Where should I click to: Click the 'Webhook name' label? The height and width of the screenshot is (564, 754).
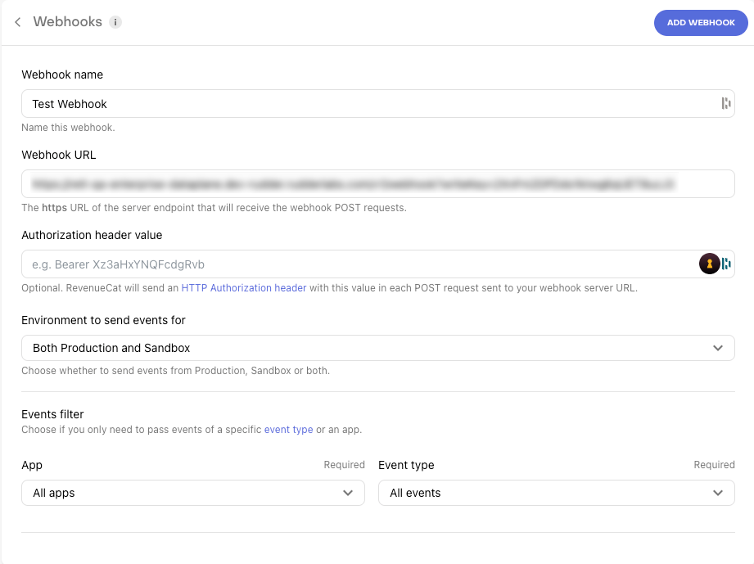62,74
